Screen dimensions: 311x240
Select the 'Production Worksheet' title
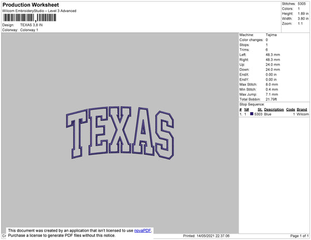coord(31,5)
